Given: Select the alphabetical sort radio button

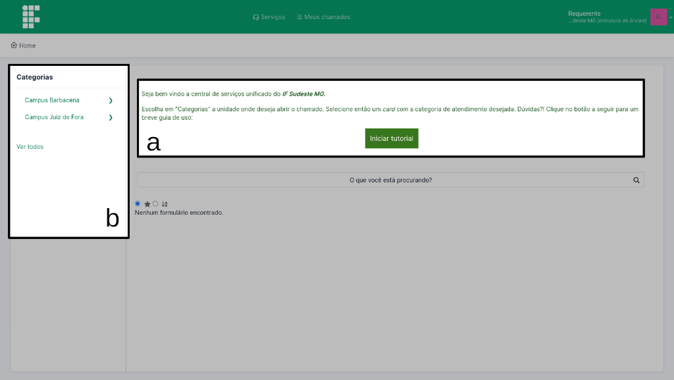Looking at the screenshot, I should point(155,204).
